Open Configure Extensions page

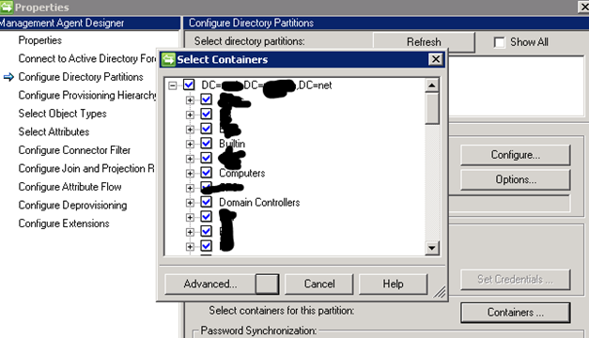(x=64, y=223)
